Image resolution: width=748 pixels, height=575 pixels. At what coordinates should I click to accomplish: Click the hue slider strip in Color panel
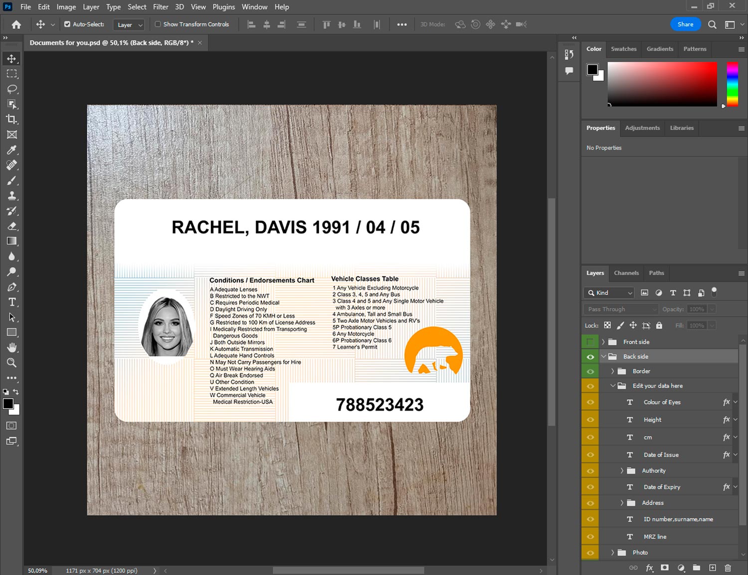click(732, 84)
